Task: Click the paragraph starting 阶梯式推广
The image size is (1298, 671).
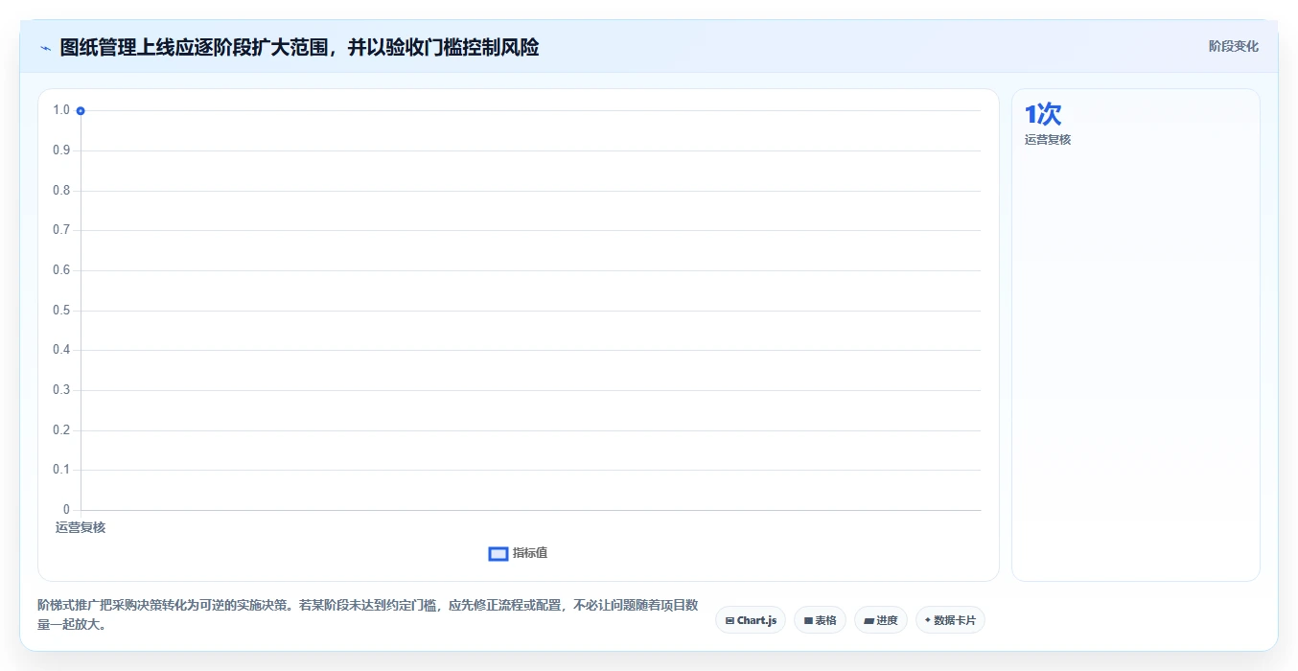Action: tap(368, 614)
